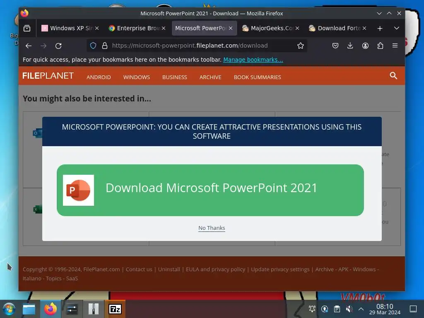This screenshot has height=318, width=424.
Task: Open the Contact us footer link
Action: coord(139,269)
